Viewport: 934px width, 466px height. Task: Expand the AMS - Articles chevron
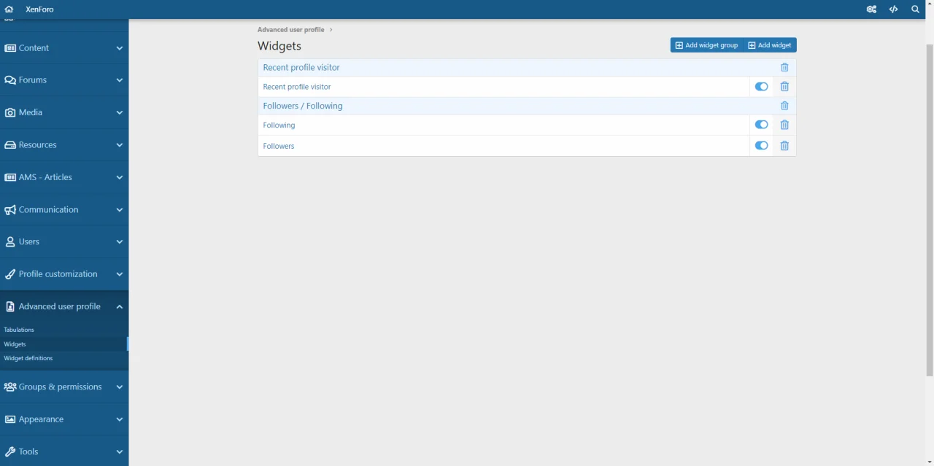pyautogui.click(x=120, y=177)
